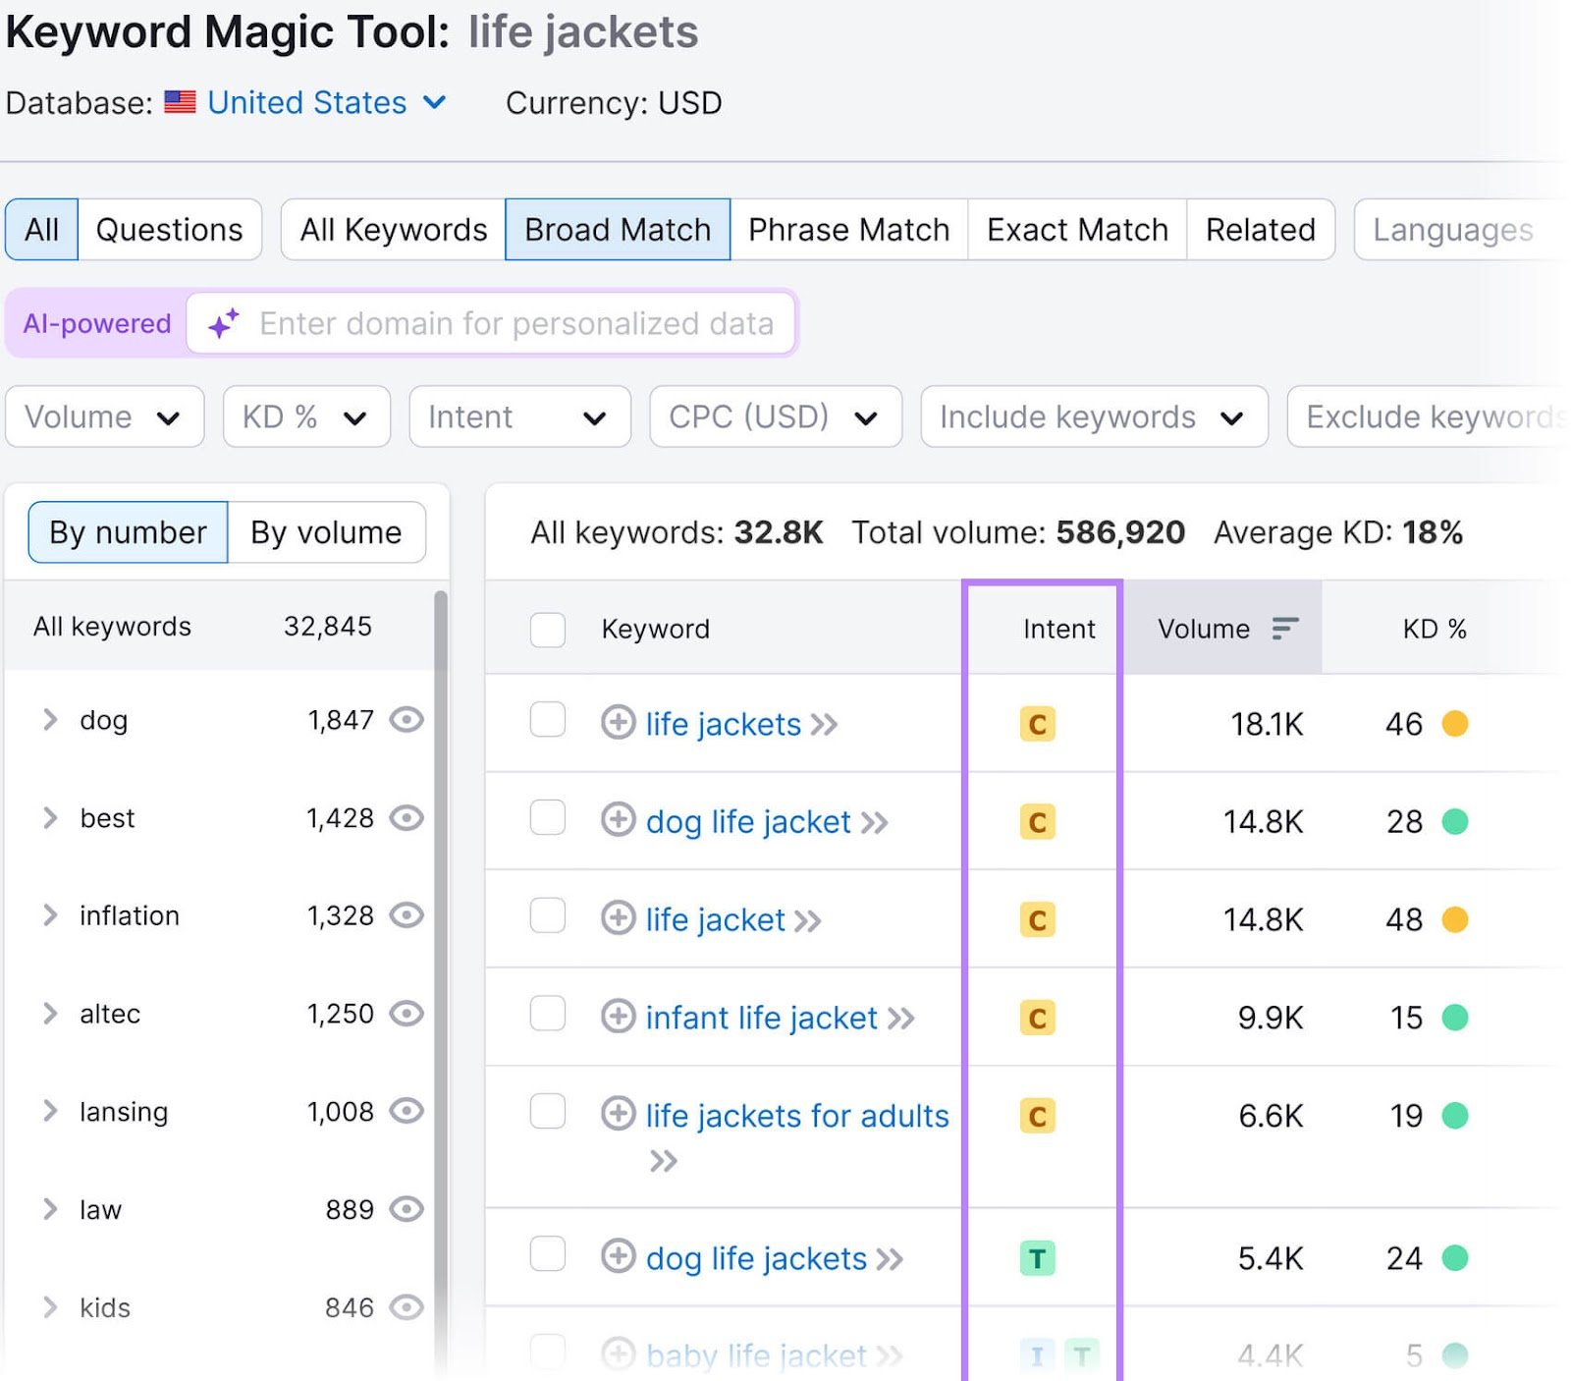The width and height of the screenshot is (1571, 1381).
Task: Check the select-all keywords checkbox
Action: point(547,630)
